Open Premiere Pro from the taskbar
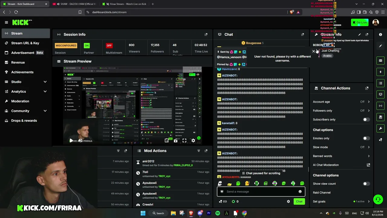387x218 pixels. click(209, 213)
